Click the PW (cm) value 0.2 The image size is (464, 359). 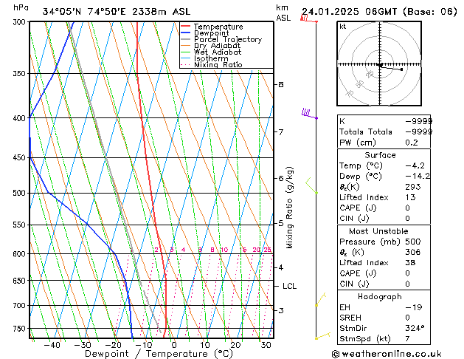coord(412,143)
